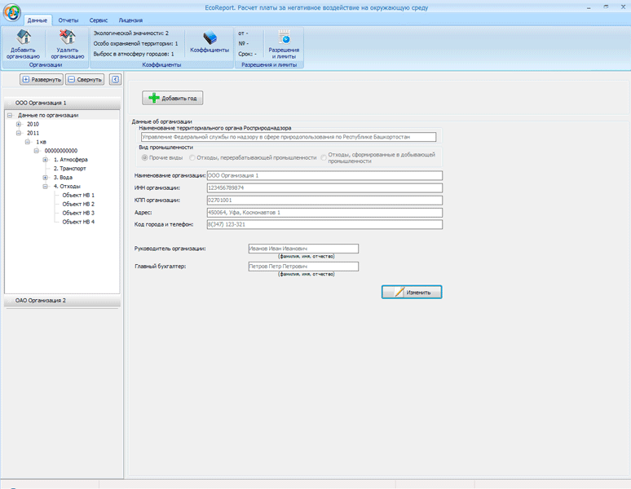Switch to the Отчеты ribbon tab
Viewport: 631px width, 489px height.
point(68,20)
